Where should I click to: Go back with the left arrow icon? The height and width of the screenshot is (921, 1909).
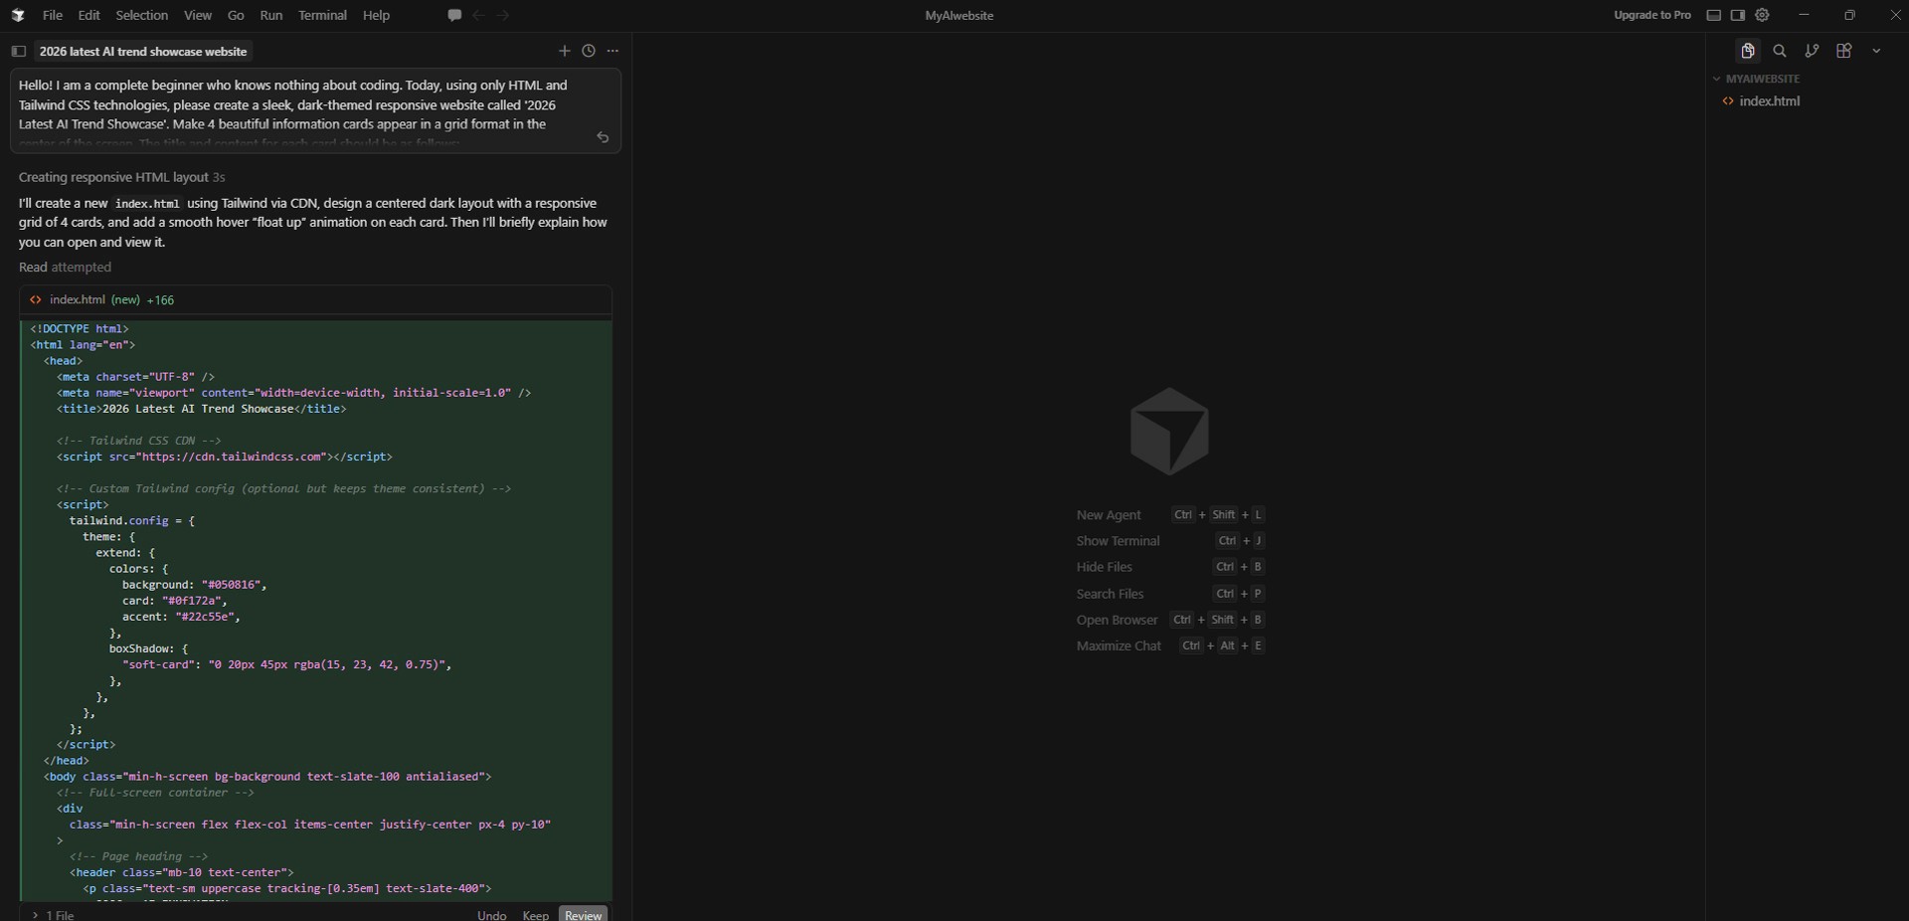(x=479, y=15)
